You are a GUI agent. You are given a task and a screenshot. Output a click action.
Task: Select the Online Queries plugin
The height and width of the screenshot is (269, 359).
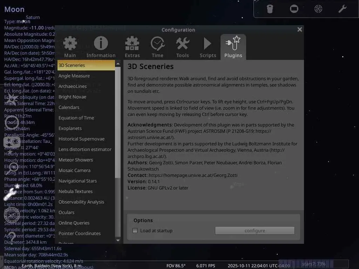86,223
